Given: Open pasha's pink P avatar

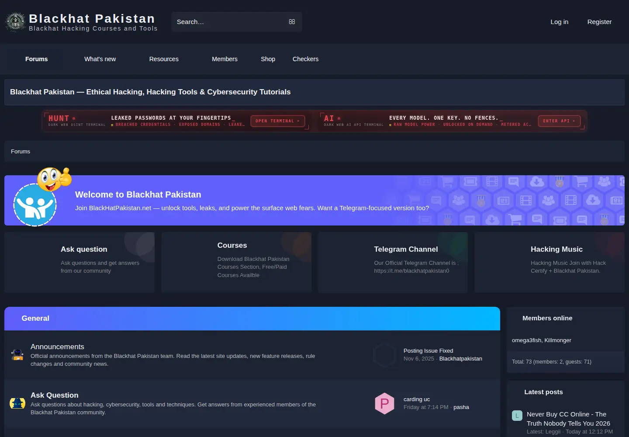Looking at the screenshot, I should point(384,403).
